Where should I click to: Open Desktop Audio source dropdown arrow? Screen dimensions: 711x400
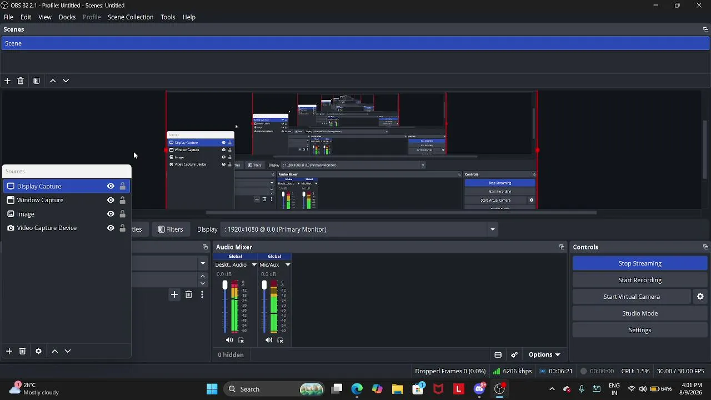point(254,265)
